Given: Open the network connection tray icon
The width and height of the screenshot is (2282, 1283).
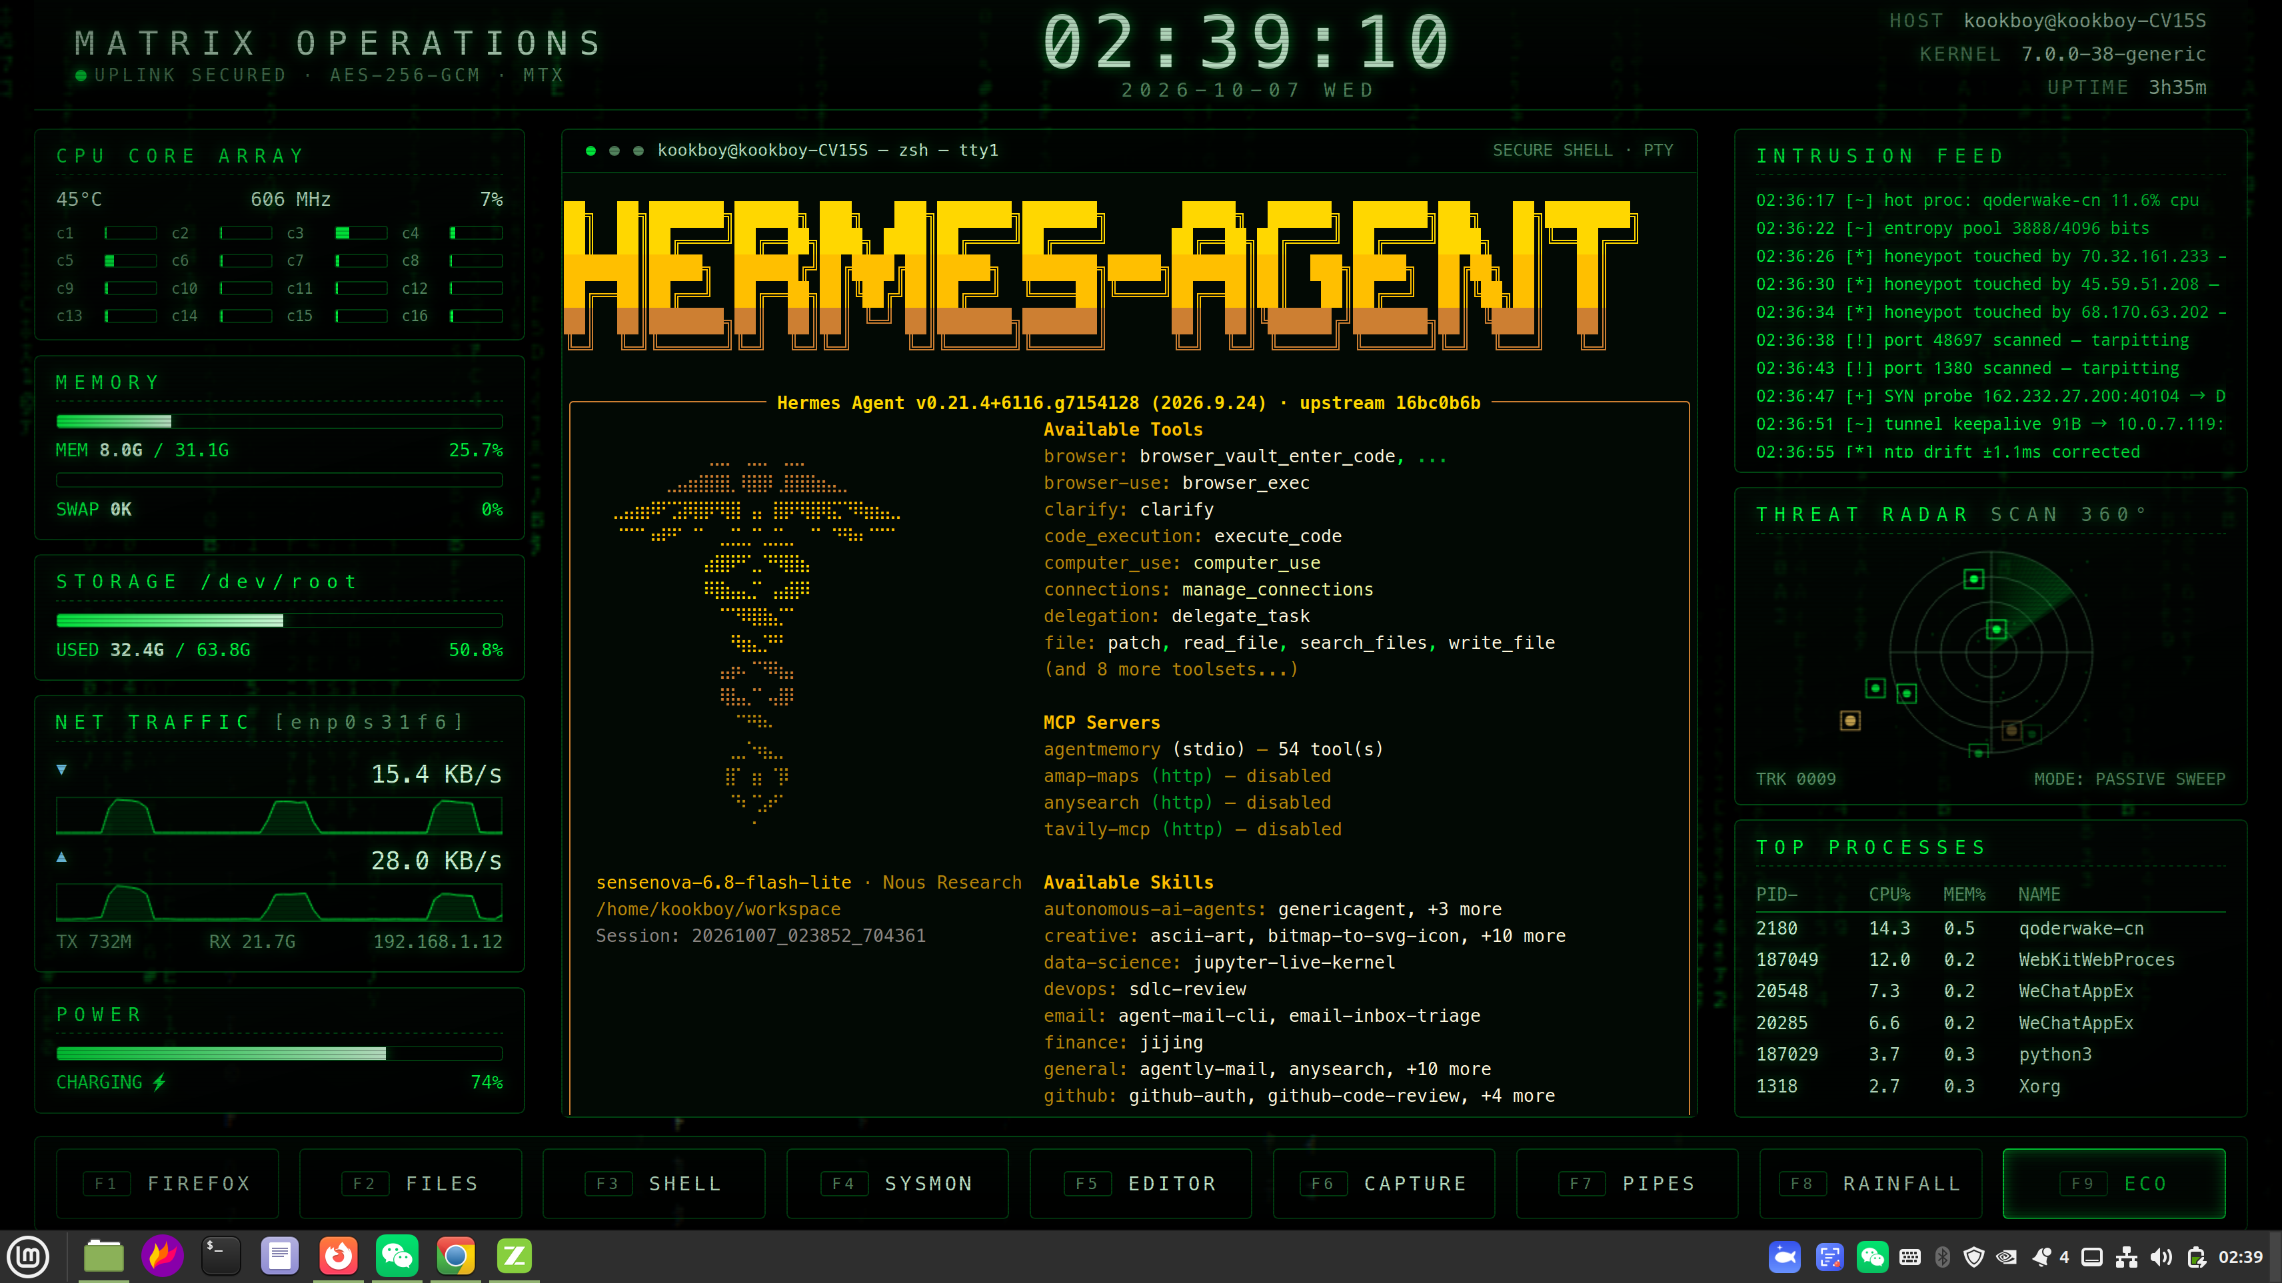Looking at the screenshot, I should coord(2126,1257).
